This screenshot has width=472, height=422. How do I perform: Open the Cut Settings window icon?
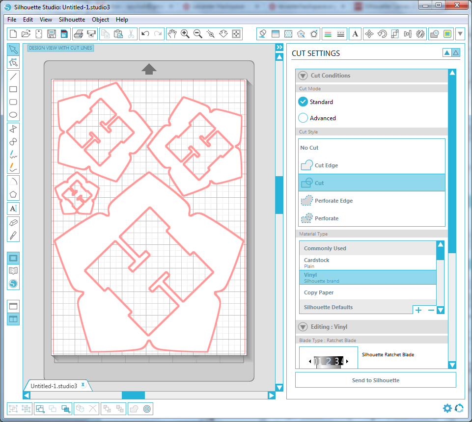pyautogui.click(x=447, y=34)
